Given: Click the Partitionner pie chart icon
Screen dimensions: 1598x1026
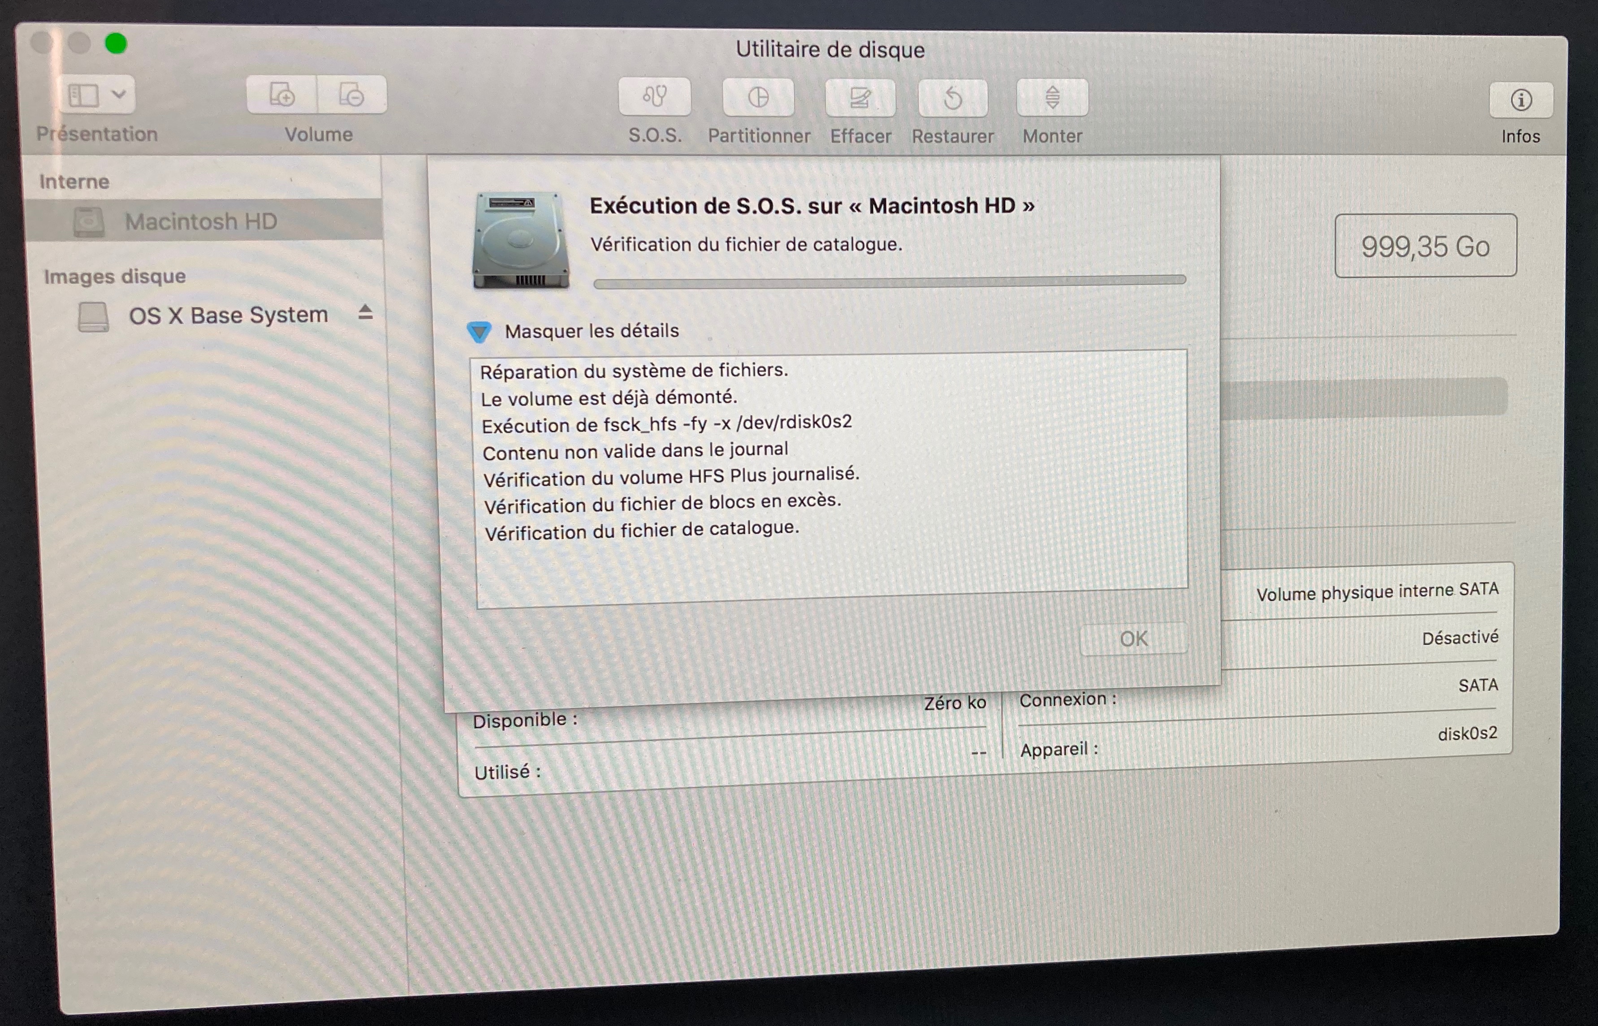Looking at the screenshot, I should (758, 98).
